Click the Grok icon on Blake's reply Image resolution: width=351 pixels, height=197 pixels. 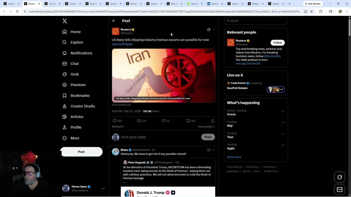pyautogui.click(x=209, y=150)
